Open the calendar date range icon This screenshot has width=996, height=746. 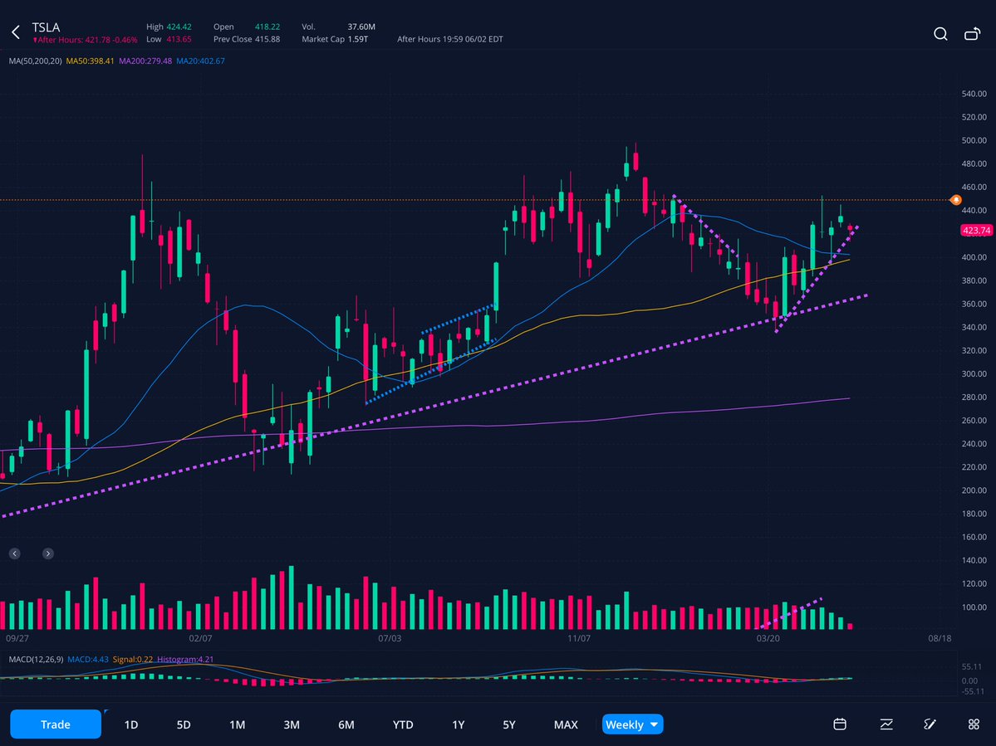tap(840, 724)
